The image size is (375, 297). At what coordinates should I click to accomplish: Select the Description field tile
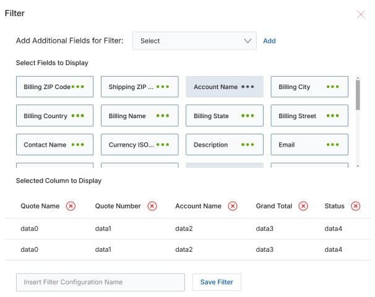point(225,145)
